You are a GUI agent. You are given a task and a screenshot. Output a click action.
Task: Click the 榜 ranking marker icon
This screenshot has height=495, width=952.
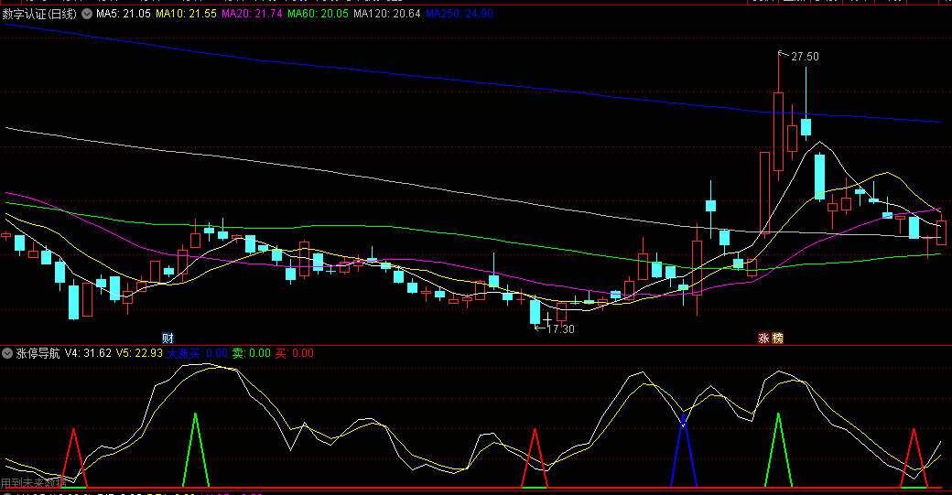click(777, 339)
